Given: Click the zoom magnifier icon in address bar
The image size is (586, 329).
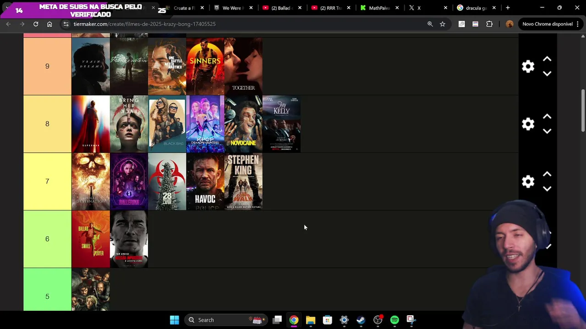Looking at the screenshot, I should [x=430, y=24].
